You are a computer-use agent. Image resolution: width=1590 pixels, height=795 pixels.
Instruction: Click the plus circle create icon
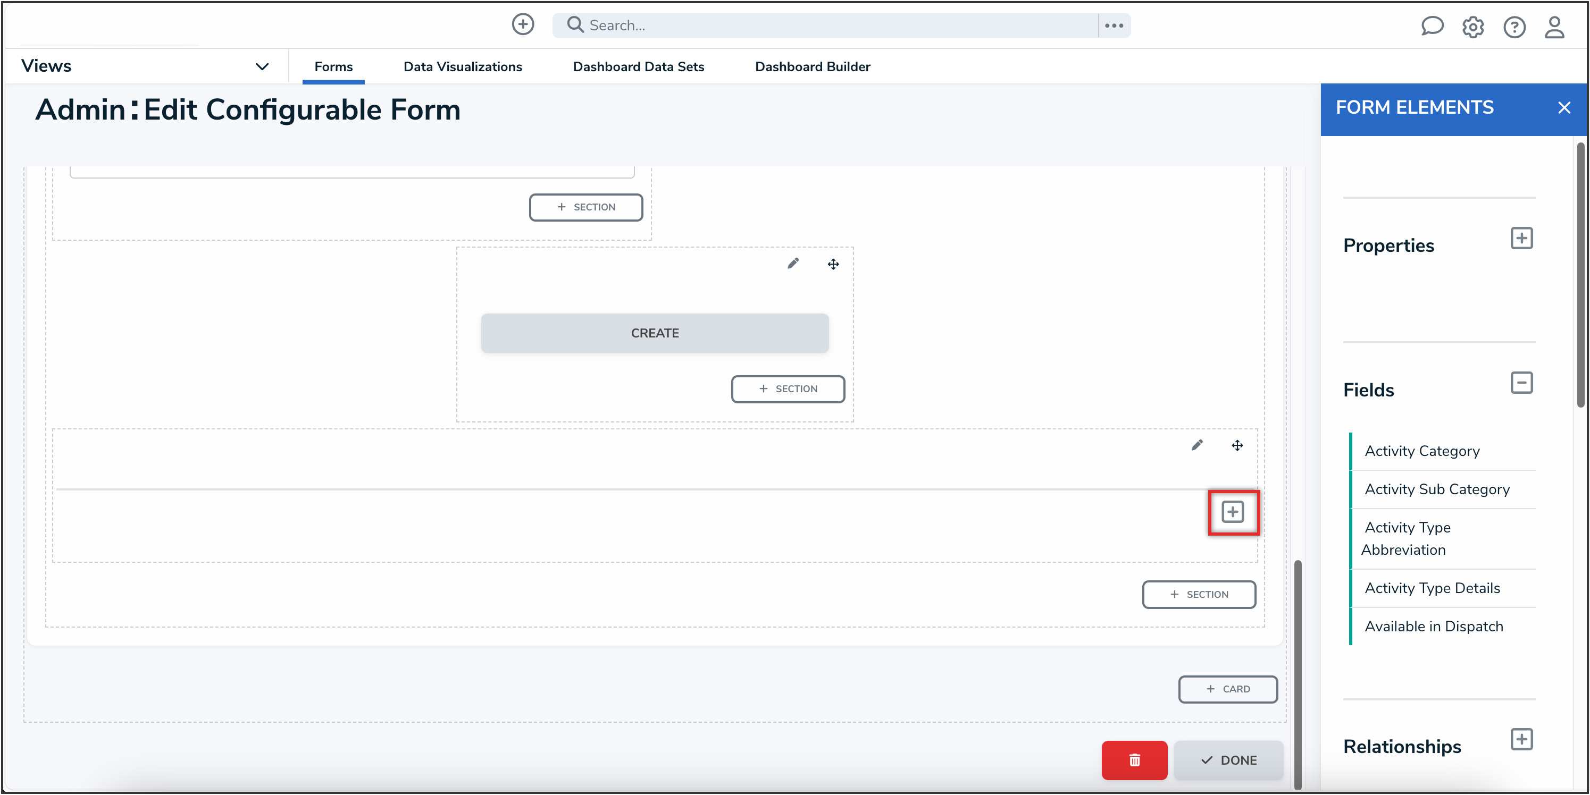coord(522,24)
